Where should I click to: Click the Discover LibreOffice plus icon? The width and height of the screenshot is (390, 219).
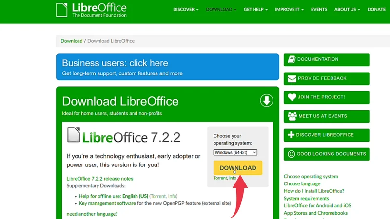[x=292, y=135]
